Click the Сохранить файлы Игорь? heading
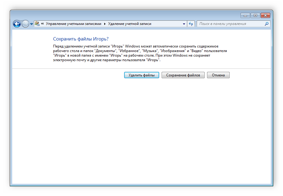Viewport: 283px width, 196px height. (81, 39)
